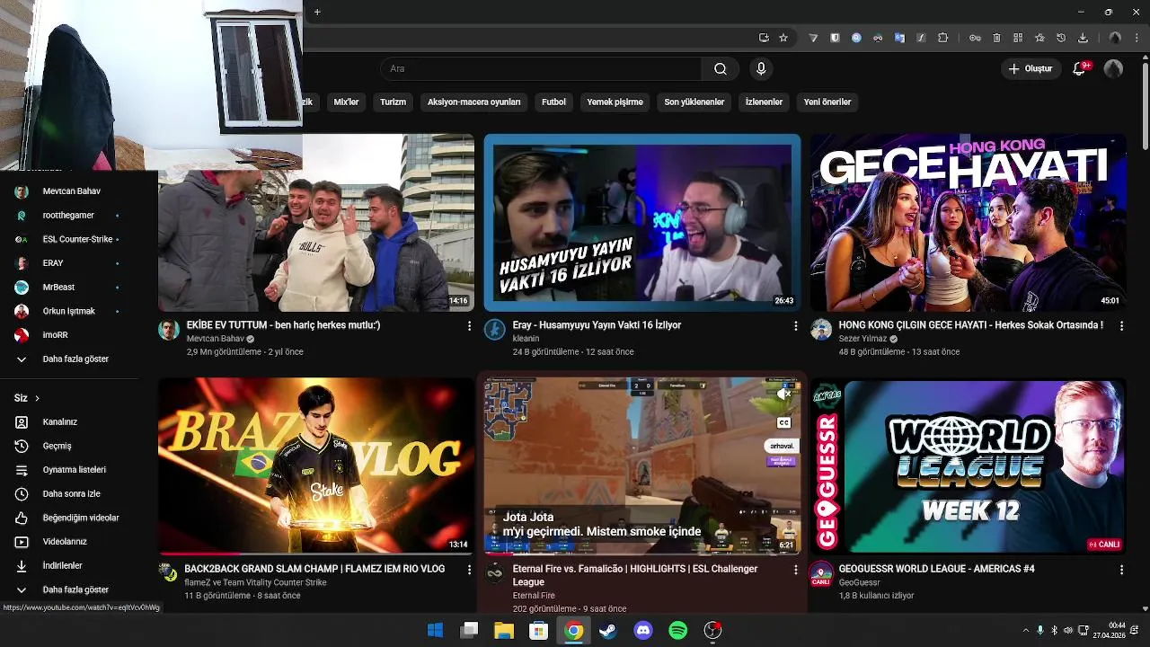Click the YouTube Ara search field
Image resolution: width=1150 pixels, height=647 pixels.
[x=541, y=69]
